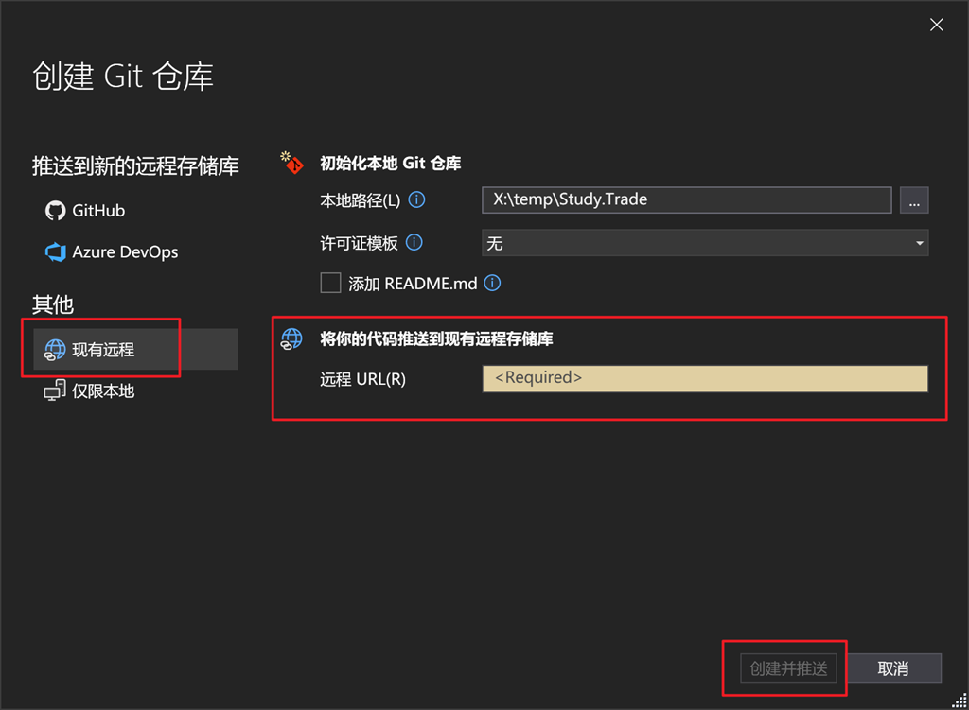Click globe icon beside 将你的代码推送到现有远程存储库
Viewport: 969px width, 710px height.
[x=291, y=339]
